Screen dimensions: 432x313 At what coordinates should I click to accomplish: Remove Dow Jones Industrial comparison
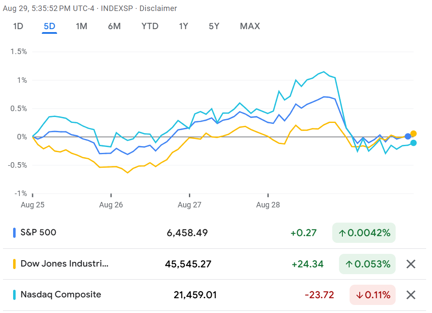coord(411,264)
